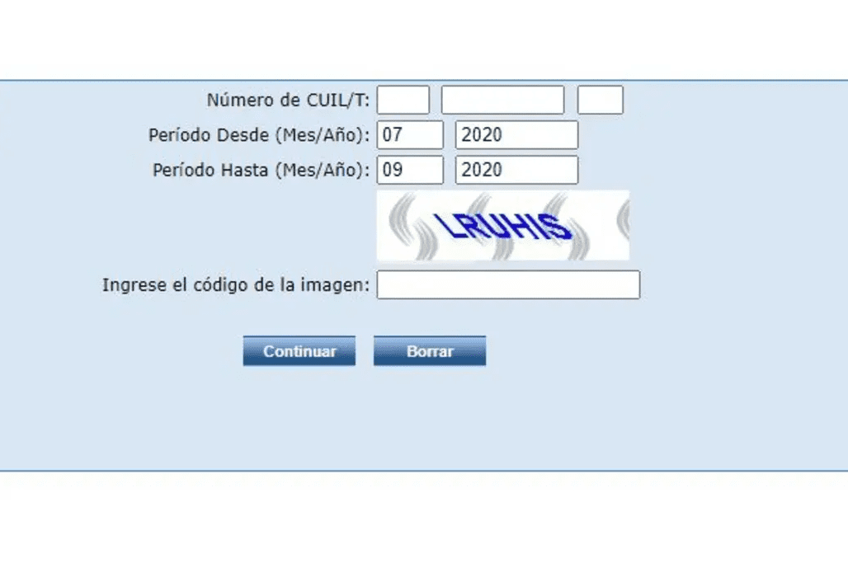Viewport: 848px width, 563px height.
Task: Select the Período Hasta month field showing 09
Action: 410,170
